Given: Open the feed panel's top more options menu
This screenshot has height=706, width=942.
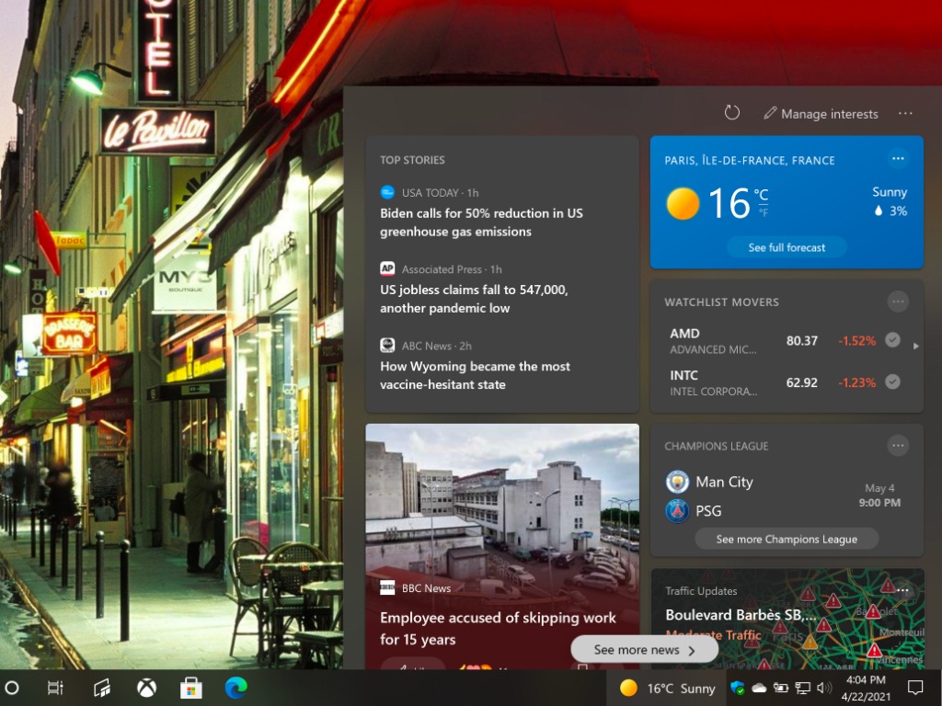Looking at the screenshot, I should pyautogui.click(x=905, y=113).
